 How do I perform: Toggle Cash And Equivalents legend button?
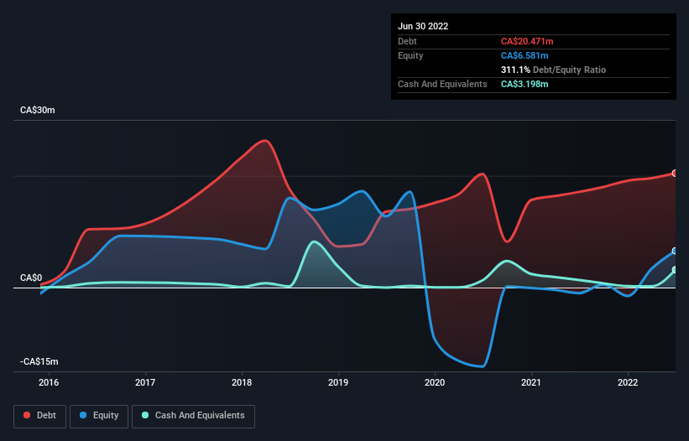(x=193, y=416)
